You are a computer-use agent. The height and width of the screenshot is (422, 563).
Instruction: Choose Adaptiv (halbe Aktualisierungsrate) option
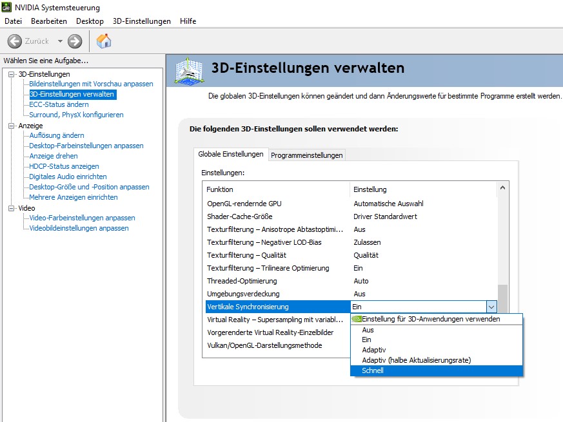tap(436, 360)
